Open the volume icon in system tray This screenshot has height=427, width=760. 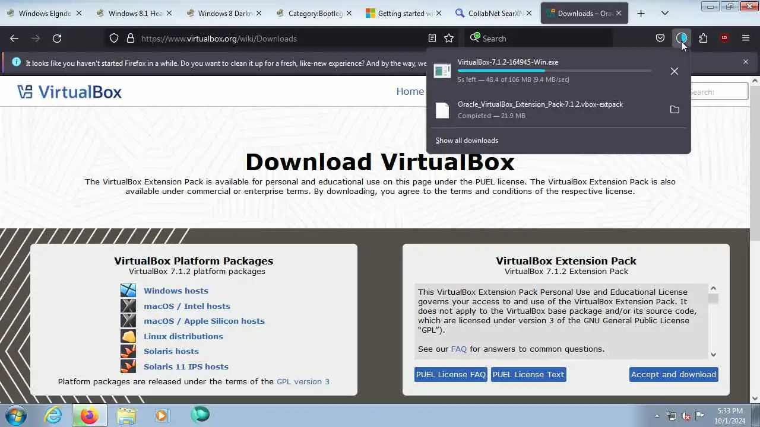tap(686, 416)
